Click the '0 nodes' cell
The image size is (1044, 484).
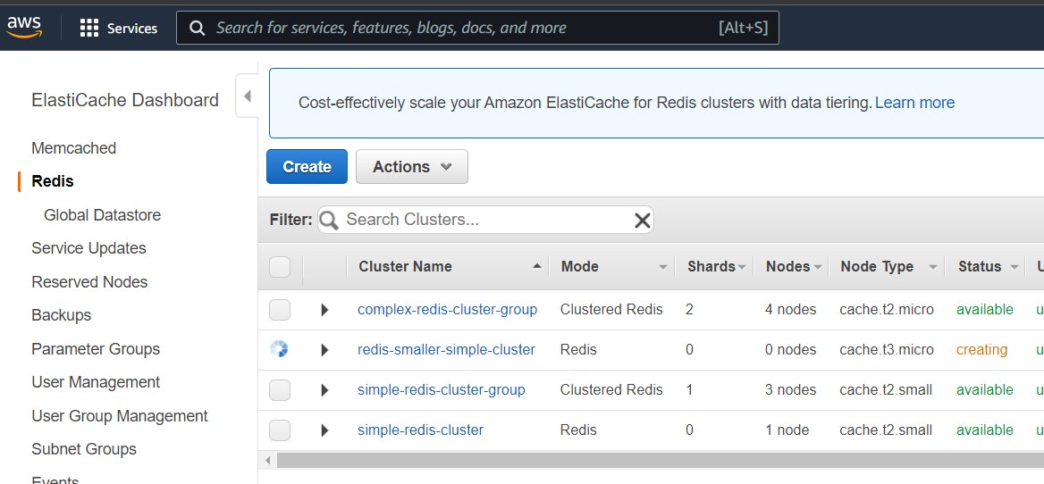(x=790, y=350)
